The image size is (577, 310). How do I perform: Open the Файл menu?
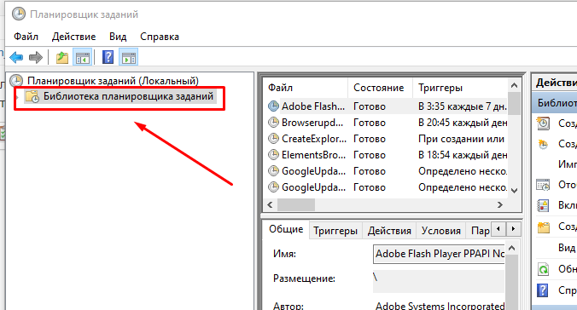point(26,37)
